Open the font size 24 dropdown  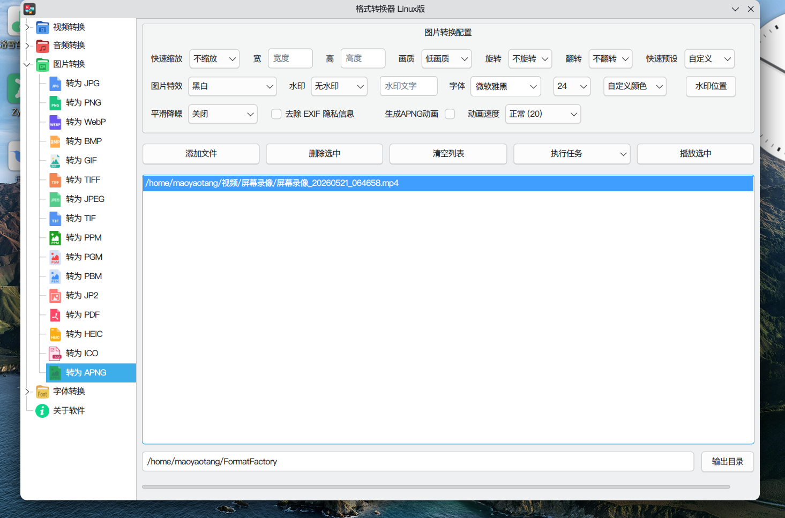coord(572,86)
